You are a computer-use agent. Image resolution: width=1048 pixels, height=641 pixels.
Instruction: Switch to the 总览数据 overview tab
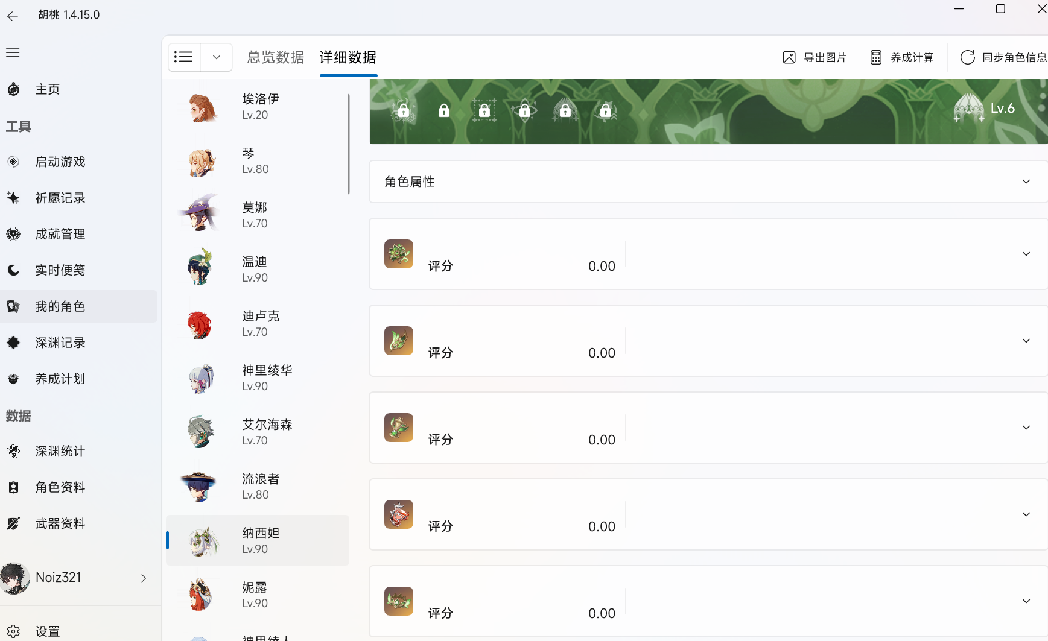pyautogui.click(x=275, y=57)
